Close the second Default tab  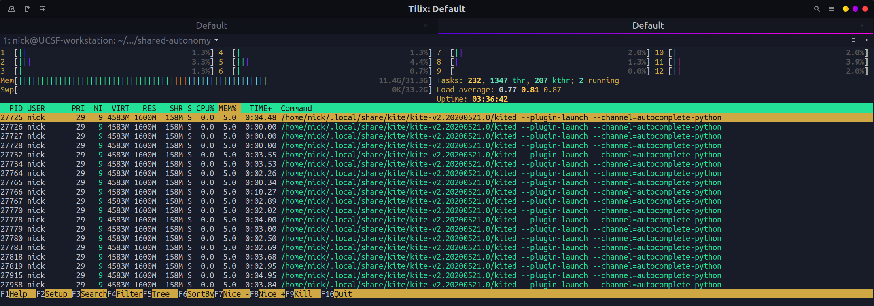pos(862,25)
